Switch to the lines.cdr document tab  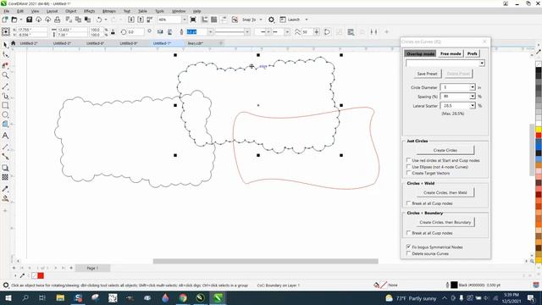[x=196, y=43]
